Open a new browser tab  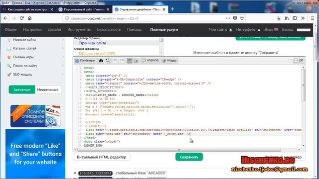172,9
